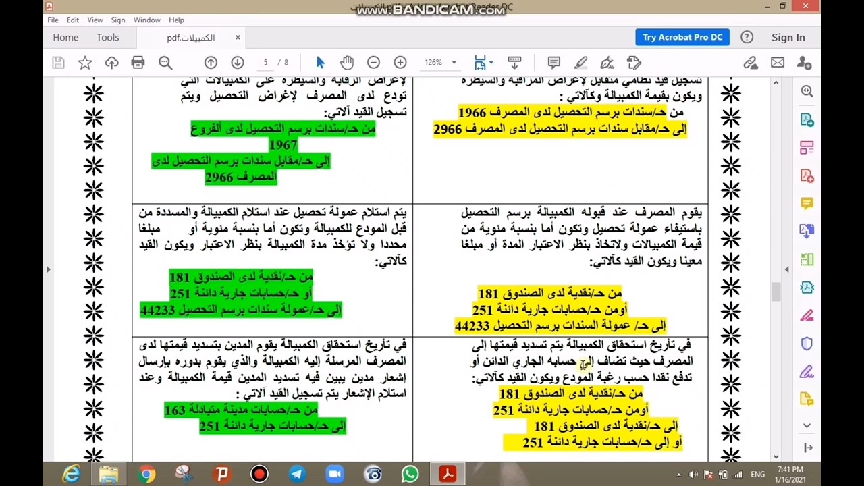The width and height of the screenshot is (864, 486).
Task: Click the vertical scrollbar thumb
Action: (x=776, y=292)
